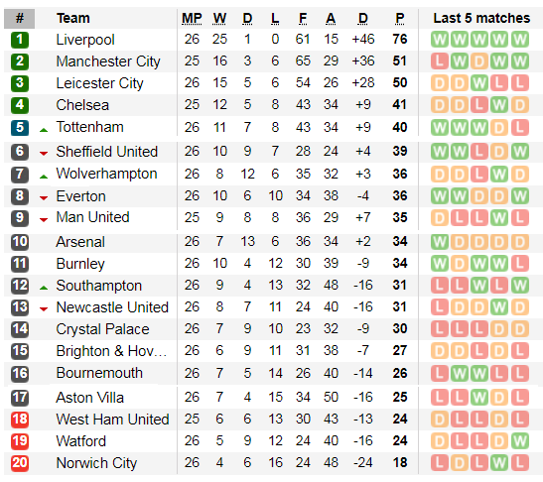This screenshot has width=543, height=482.
Task: Click Arsenal's first W result badge
Action: (x=440, y=242)
